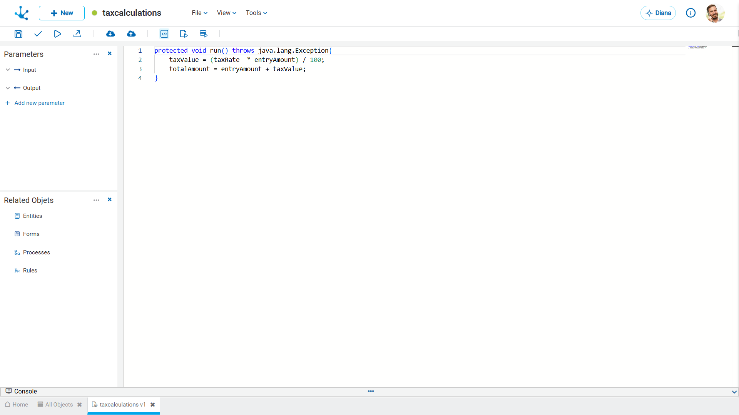Screen dimensions: 739x415
Task: Close the All Objects tab
Action: click(80, 405)
